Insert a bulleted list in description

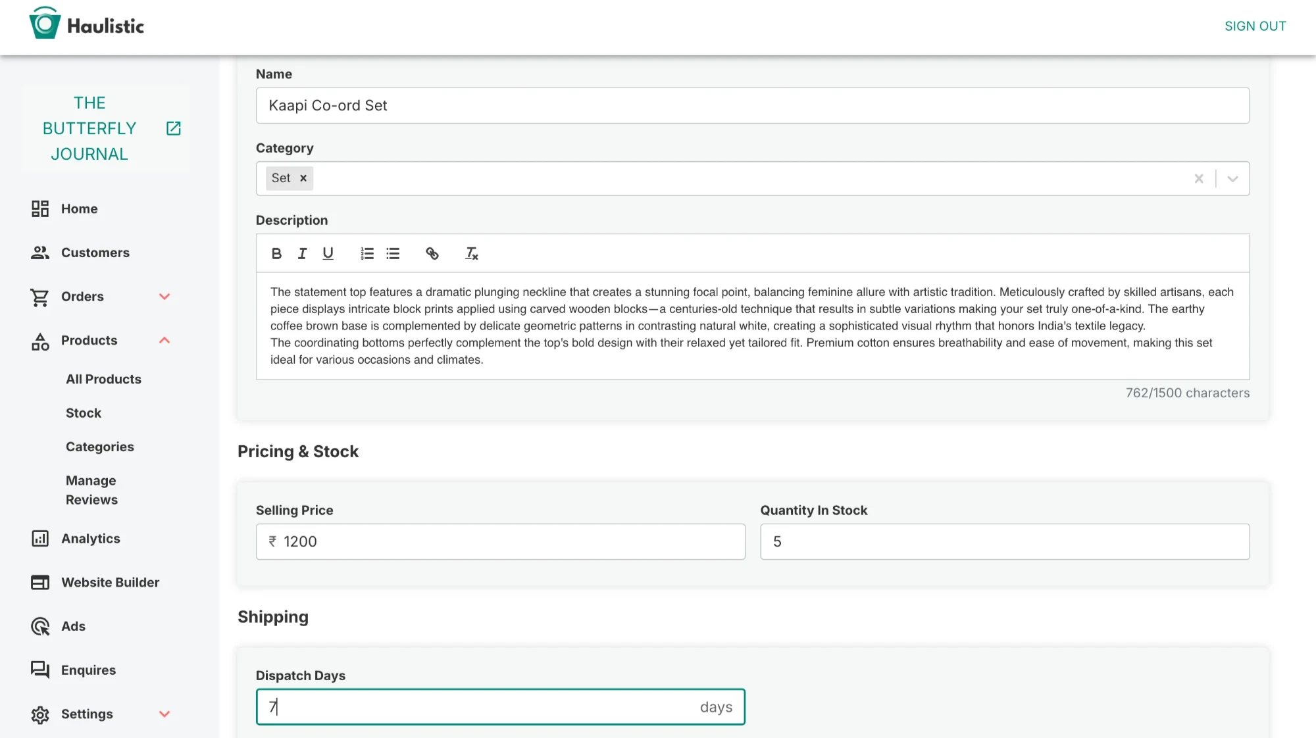point(393,254)
